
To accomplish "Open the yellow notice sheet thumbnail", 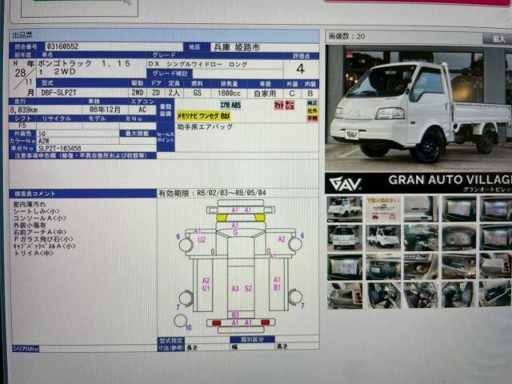I will (x=382, y=209).
